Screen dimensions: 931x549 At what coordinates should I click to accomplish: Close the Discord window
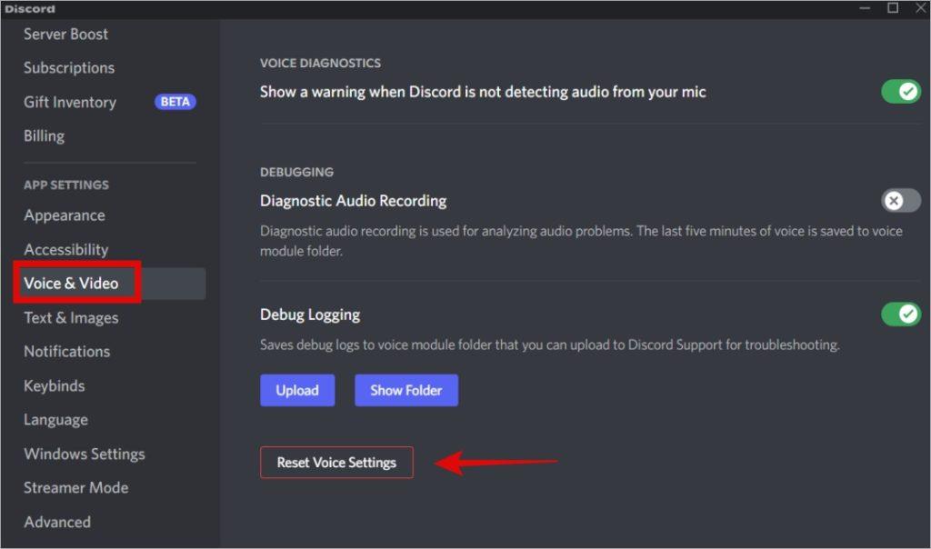(920, 8)
